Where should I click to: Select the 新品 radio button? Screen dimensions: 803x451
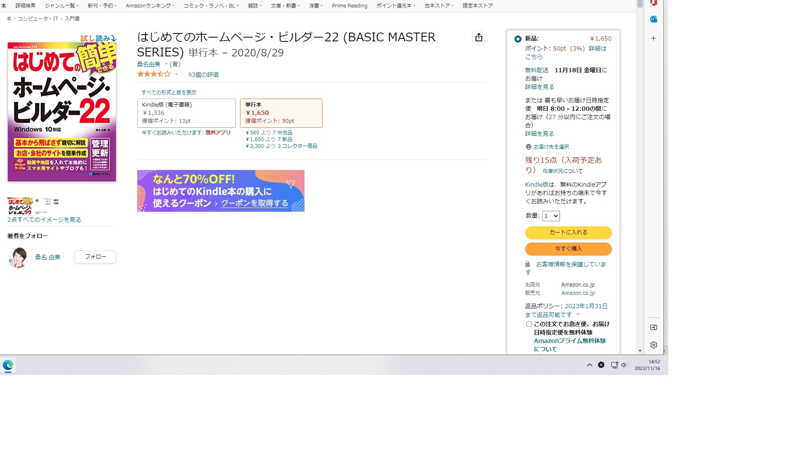(x=518, y=39)
